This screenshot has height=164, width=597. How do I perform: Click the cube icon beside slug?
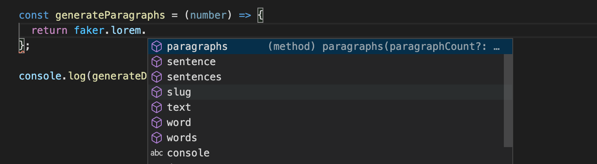point(157,92)
